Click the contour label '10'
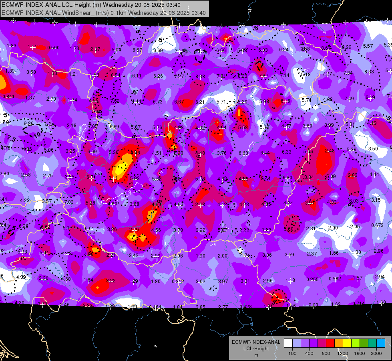 [x=37, y=135]
